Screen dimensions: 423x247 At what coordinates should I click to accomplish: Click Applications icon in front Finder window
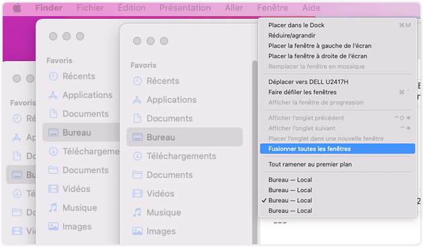[x=137, y=99]
